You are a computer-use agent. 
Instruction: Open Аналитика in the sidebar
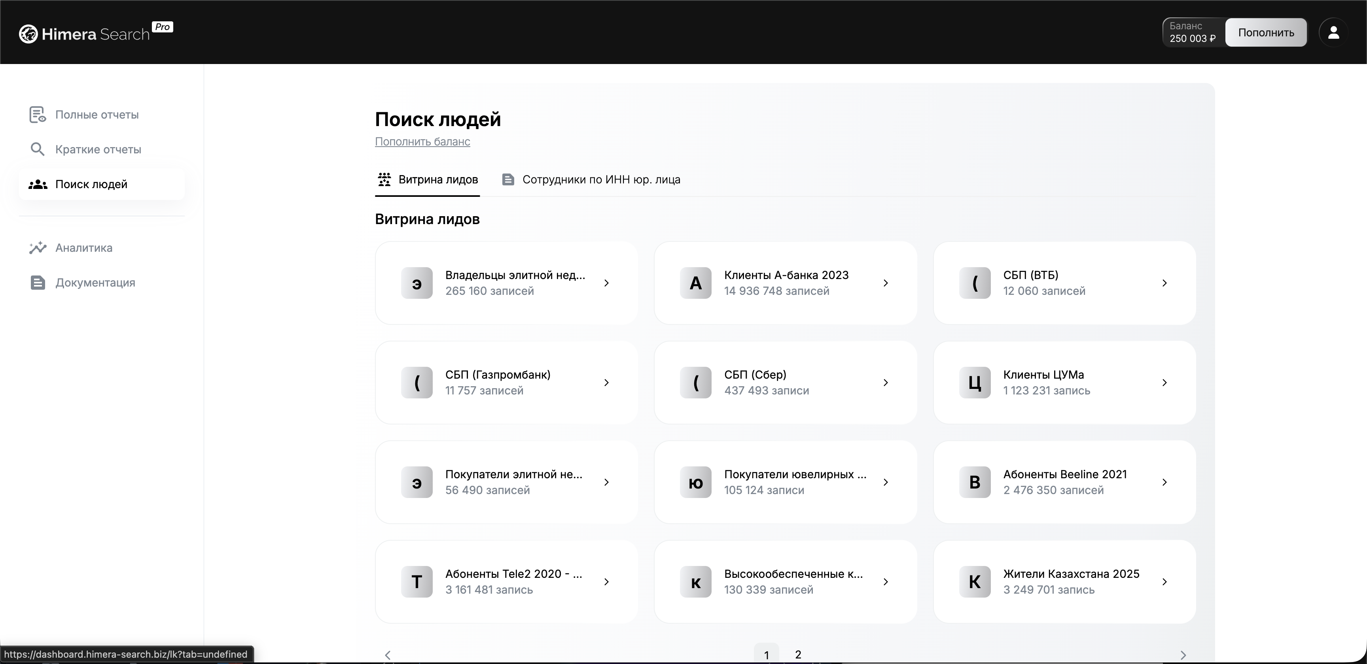tap(102, 248)
